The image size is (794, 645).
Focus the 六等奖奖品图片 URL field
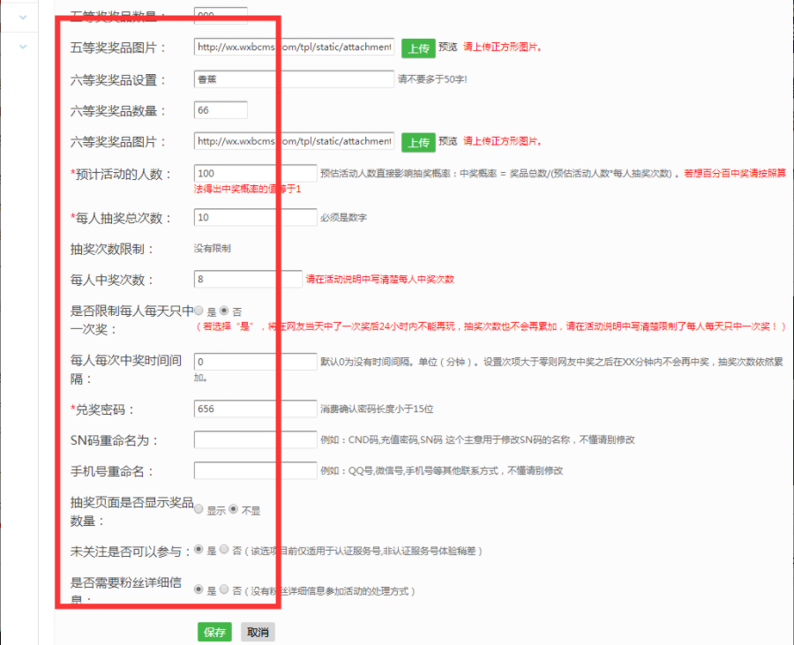tap(294, 141)
